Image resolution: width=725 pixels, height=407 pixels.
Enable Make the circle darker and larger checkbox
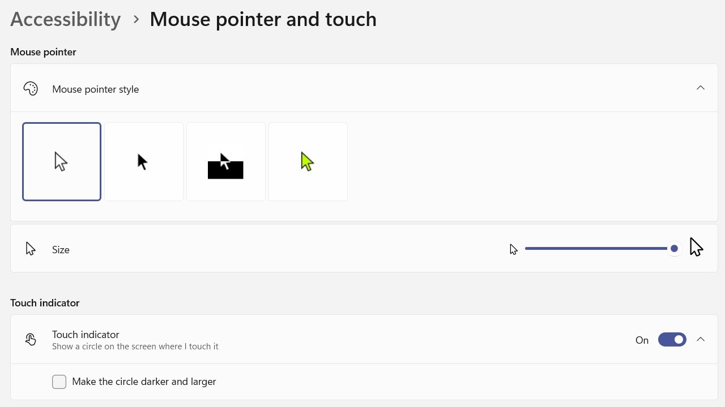[x=59, y=382]
